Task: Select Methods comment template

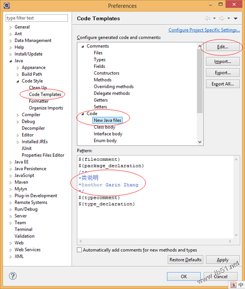Action: (103, 80)
